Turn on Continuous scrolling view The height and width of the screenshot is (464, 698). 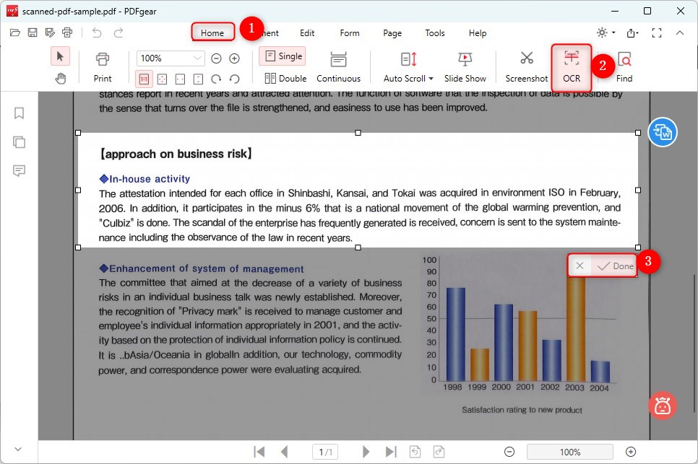(x=338, y=67)
